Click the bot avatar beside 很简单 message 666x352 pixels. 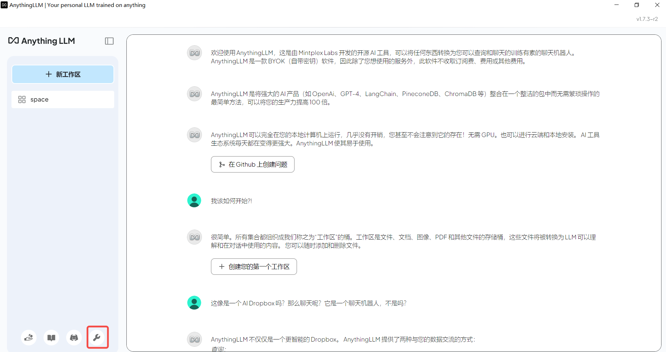[195, 238]
